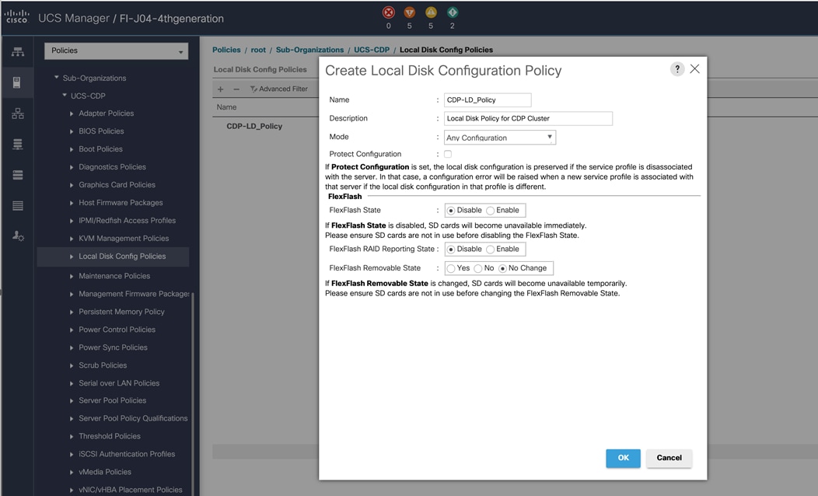
Task: Click the Policies breadcrumb link
Action: click(226, 50)
